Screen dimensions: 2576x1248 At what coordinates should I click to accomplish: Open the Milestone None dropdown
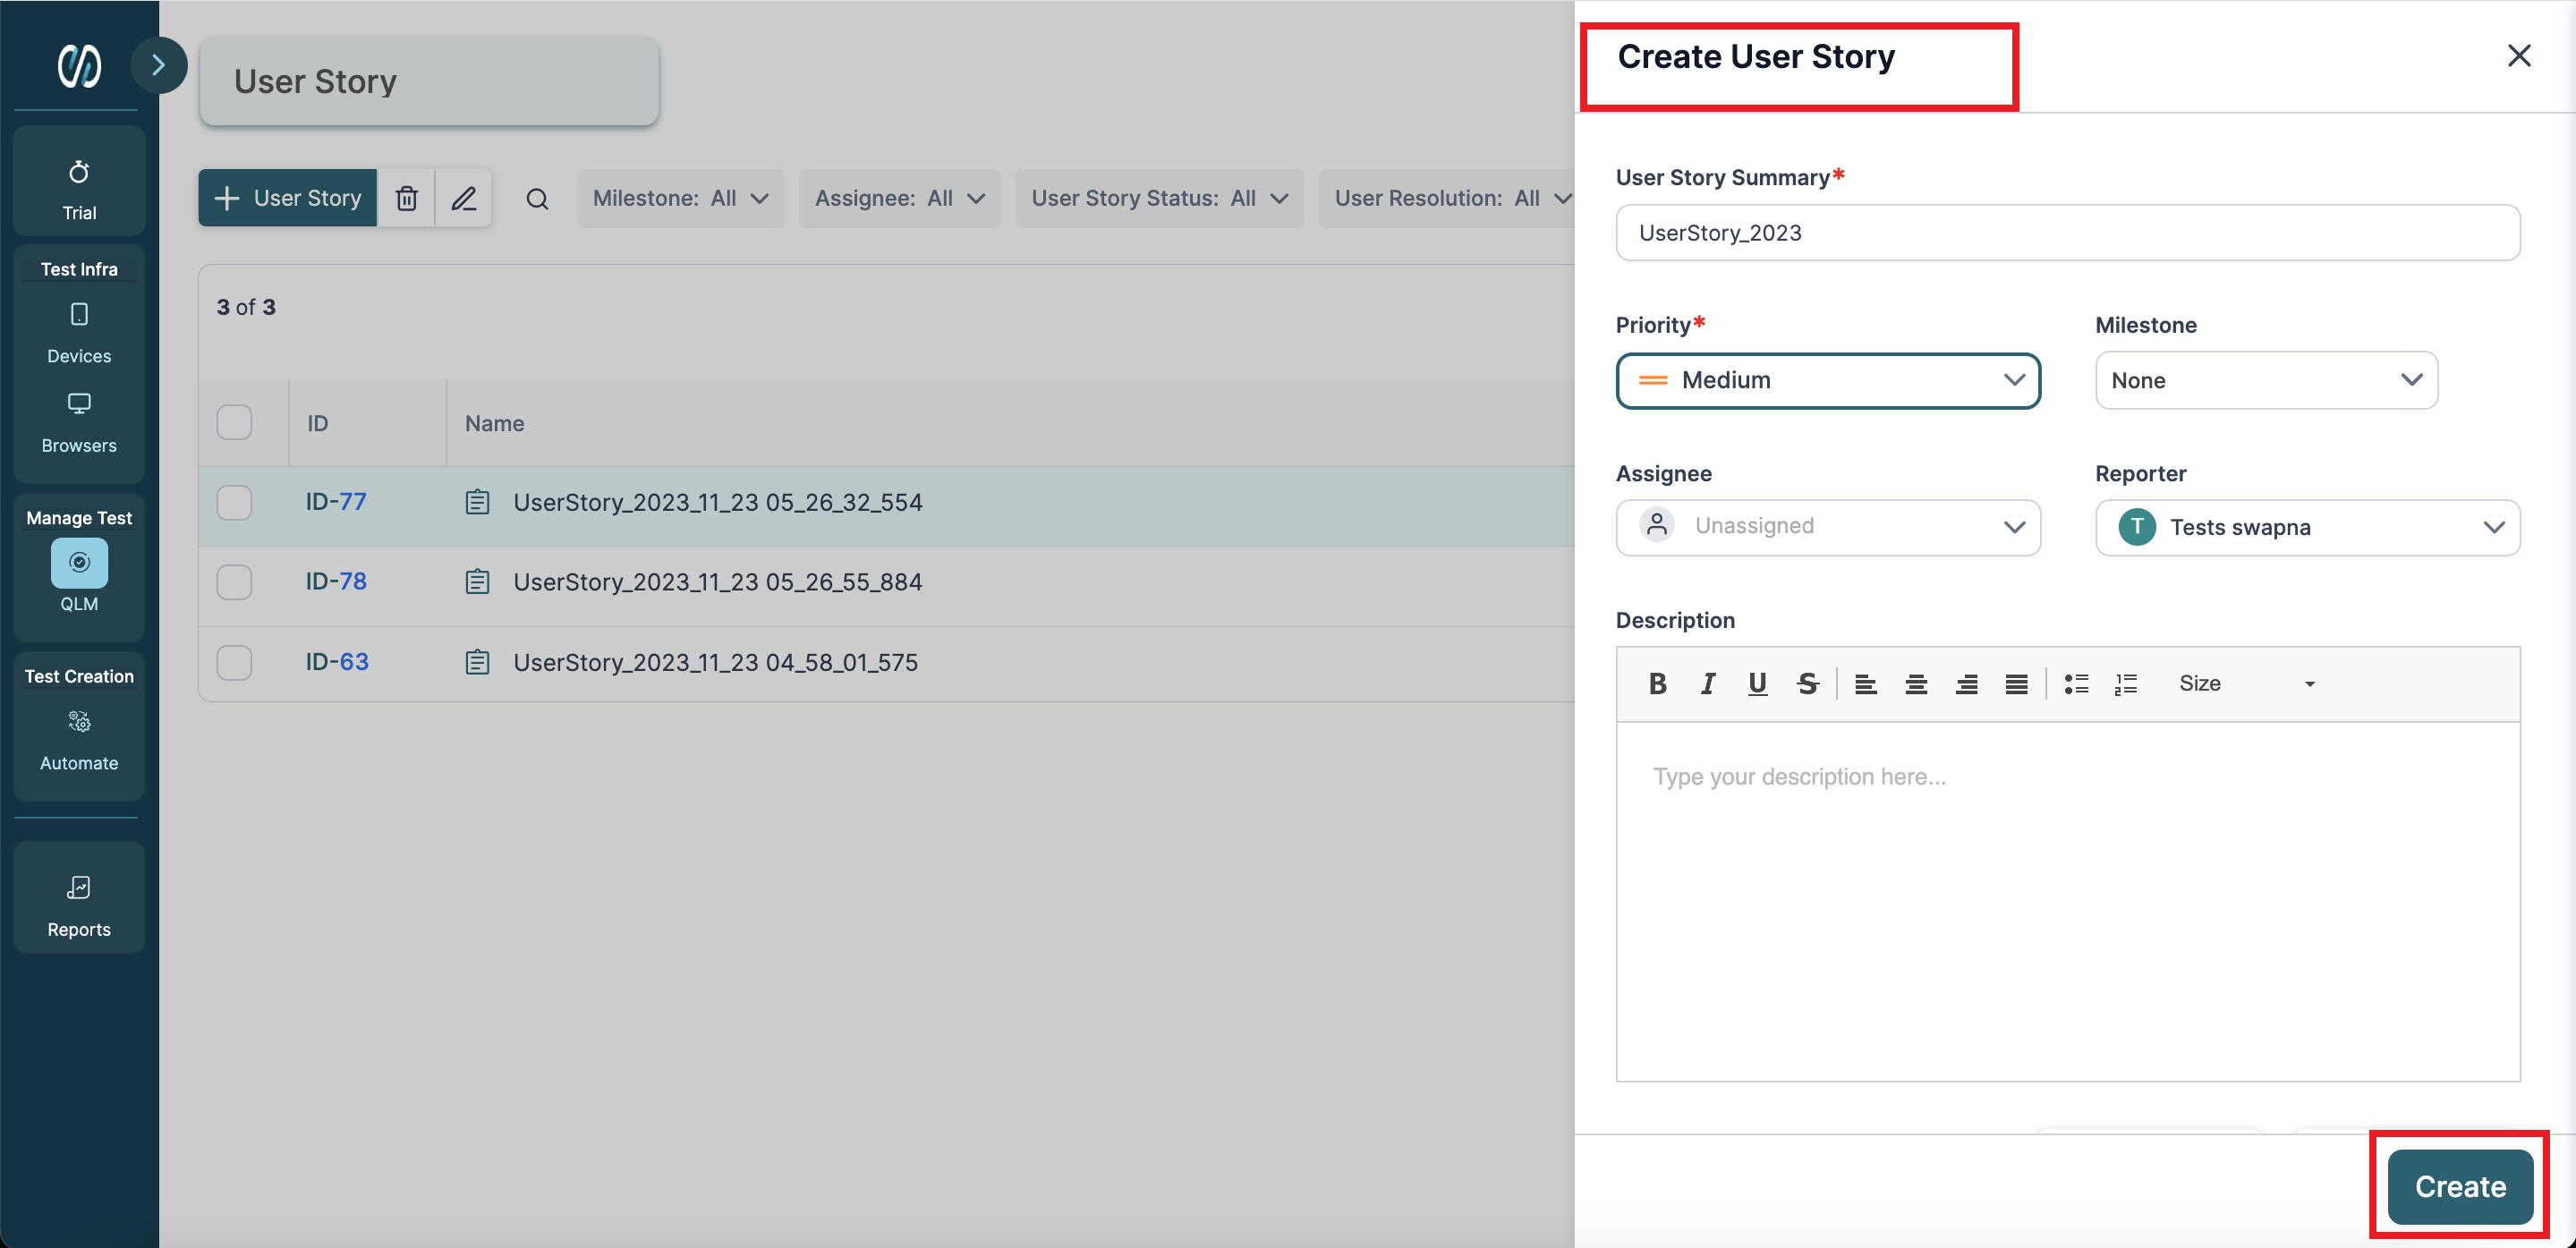coord(2266,380)
